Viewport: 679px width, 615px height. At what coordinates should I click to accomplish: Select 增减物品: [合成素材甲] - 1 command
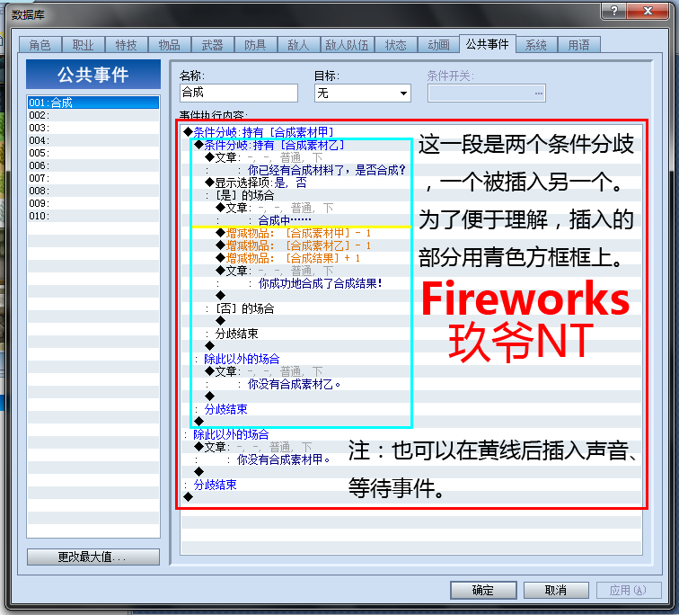(x=294, y=233)
